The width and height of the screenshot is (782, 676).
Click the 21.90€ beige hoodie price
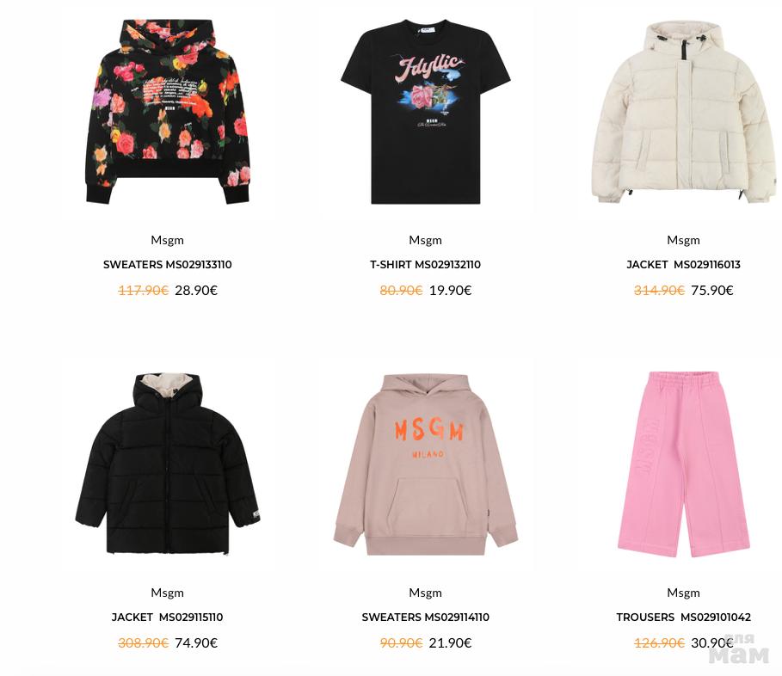pos(450,642)
